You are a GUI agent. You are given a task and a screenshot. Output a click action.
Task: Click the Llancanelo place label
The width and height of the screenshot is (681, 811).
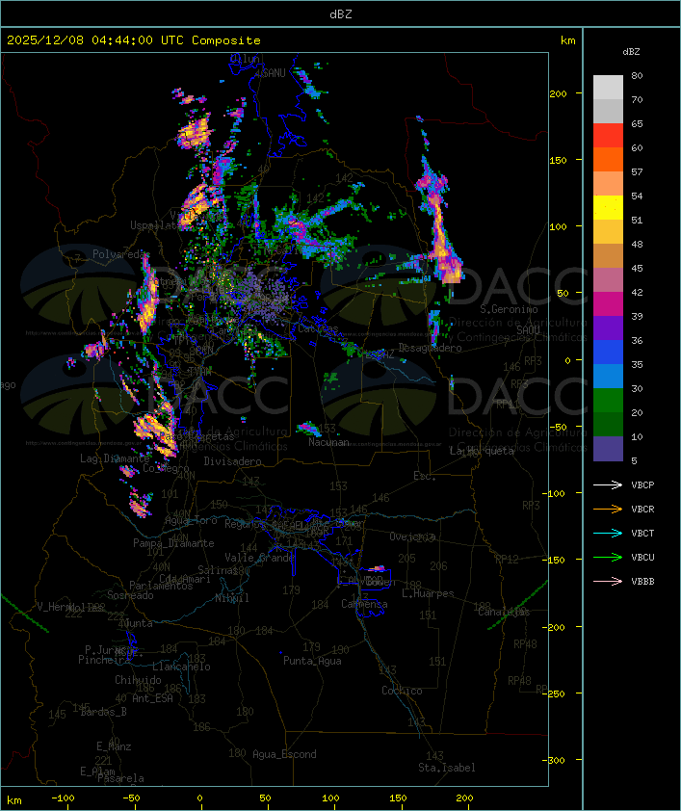[181, 667]
